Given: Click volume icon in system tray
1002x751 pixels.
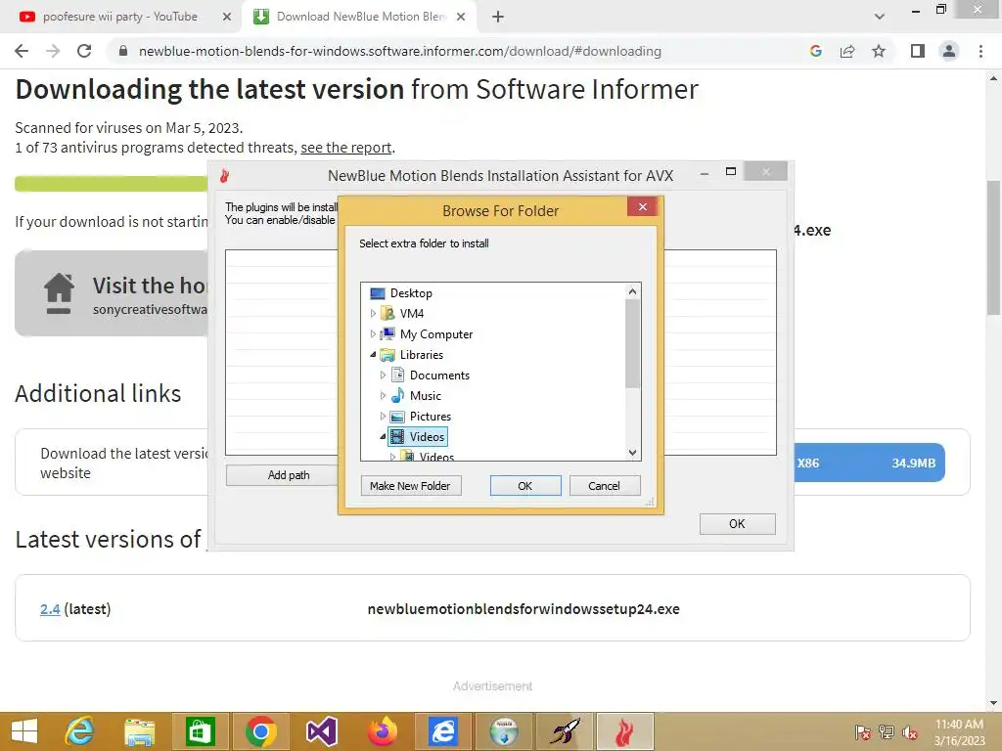Looking at the screenshot, I should [x=910, y=732].
